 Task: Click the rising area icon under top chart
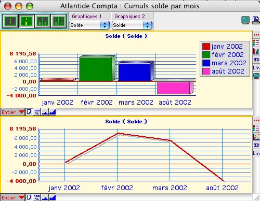[x=53, y=112]
